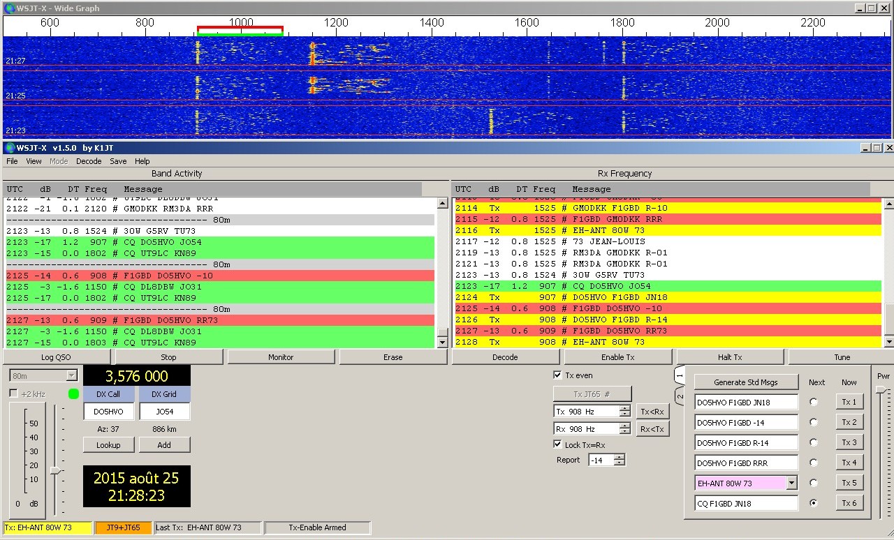Click the Tx JT65 # button
The width and height of the screenshot is (894, 540).
click(592, 394)
